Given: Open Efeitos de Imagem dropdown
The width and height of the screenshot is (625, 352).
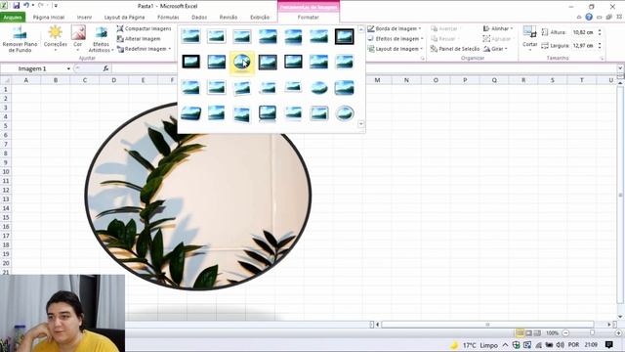Looking at the screenshot, I should pyautogui.click(x=395, y=39).
